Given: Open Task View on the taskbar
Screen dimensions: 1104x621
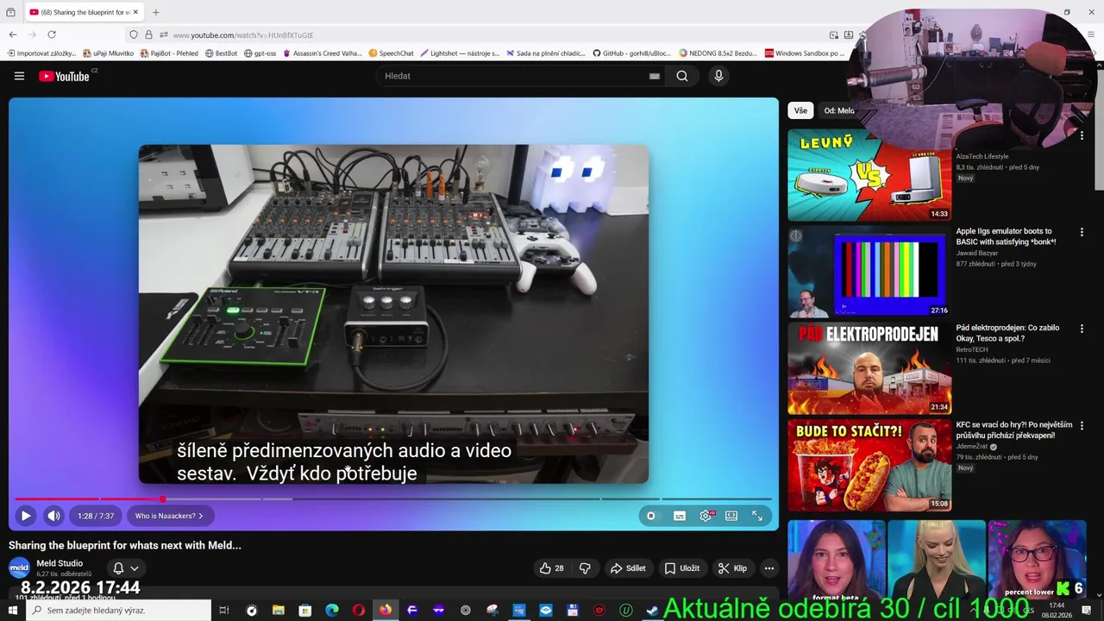Looking at the screenshot, I should pos(224,611).
